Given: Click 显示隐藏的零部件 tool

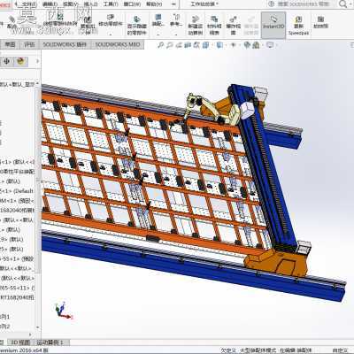Looking at the screenshot, I should coord(136,26).
